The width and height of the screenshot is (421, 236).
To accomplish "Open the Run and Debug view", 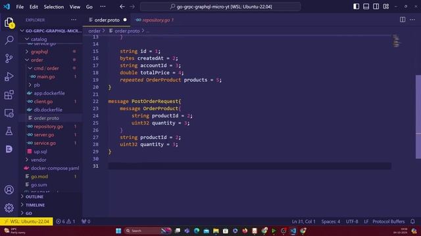I will 9,77.
